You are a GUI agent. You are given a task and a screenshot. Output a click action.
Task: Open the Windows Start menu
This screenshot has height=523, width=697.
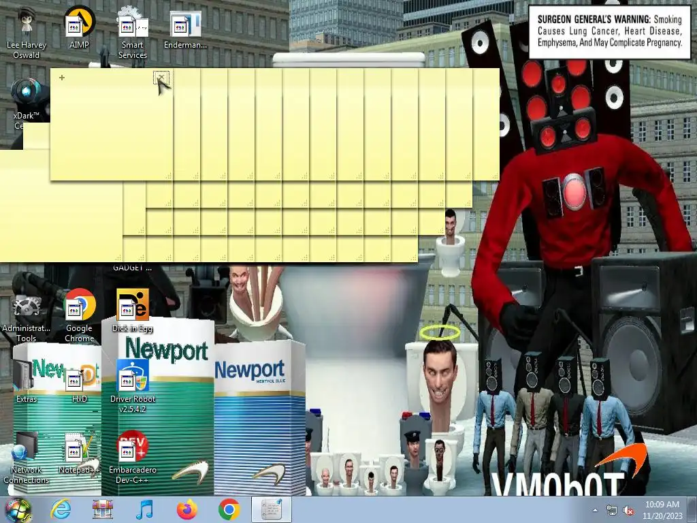pyautogui.click(x=18, y=509)
